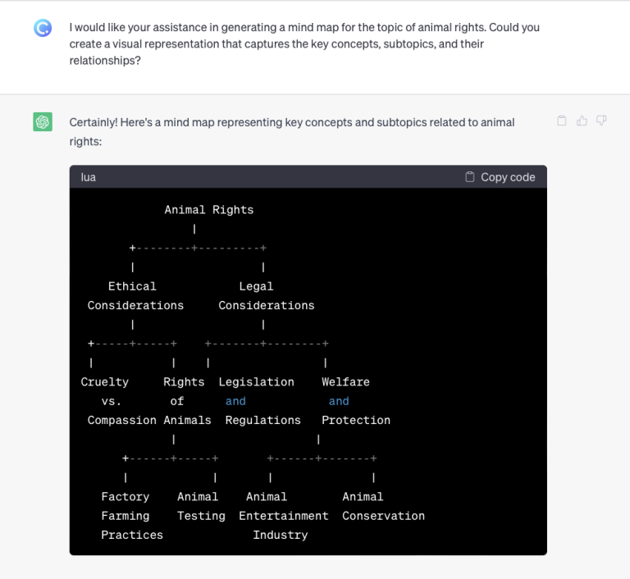Viewport: 630px width, 579px height.
Task: Copy the response with the clipboard icon
Action: pos(562,121)
